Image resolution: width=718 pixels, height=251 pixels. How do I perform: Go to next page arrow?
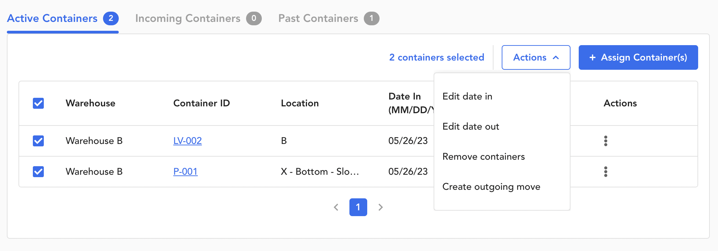coord(380,207)
